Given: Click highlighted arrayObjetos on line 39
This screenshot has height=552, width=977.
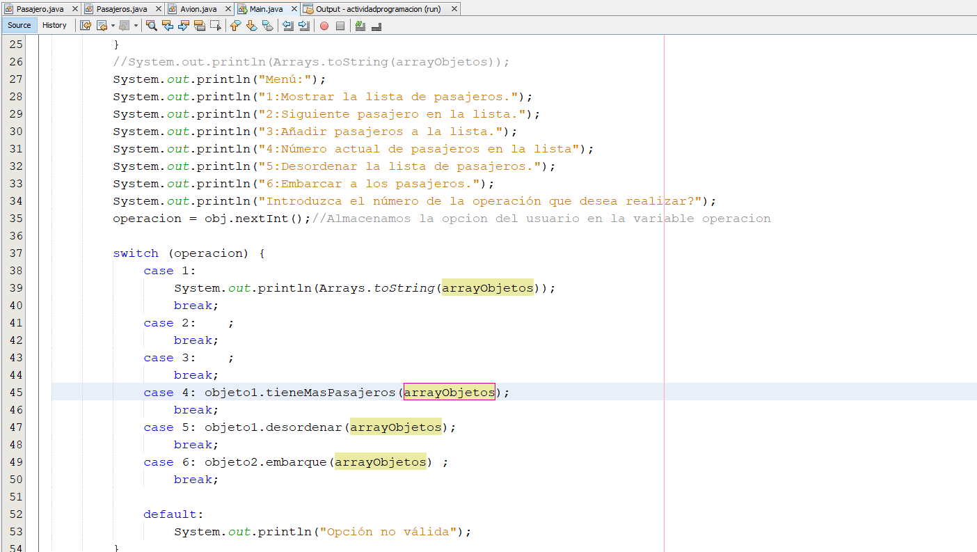Looking at the screenshot, I should click(488, 288).
